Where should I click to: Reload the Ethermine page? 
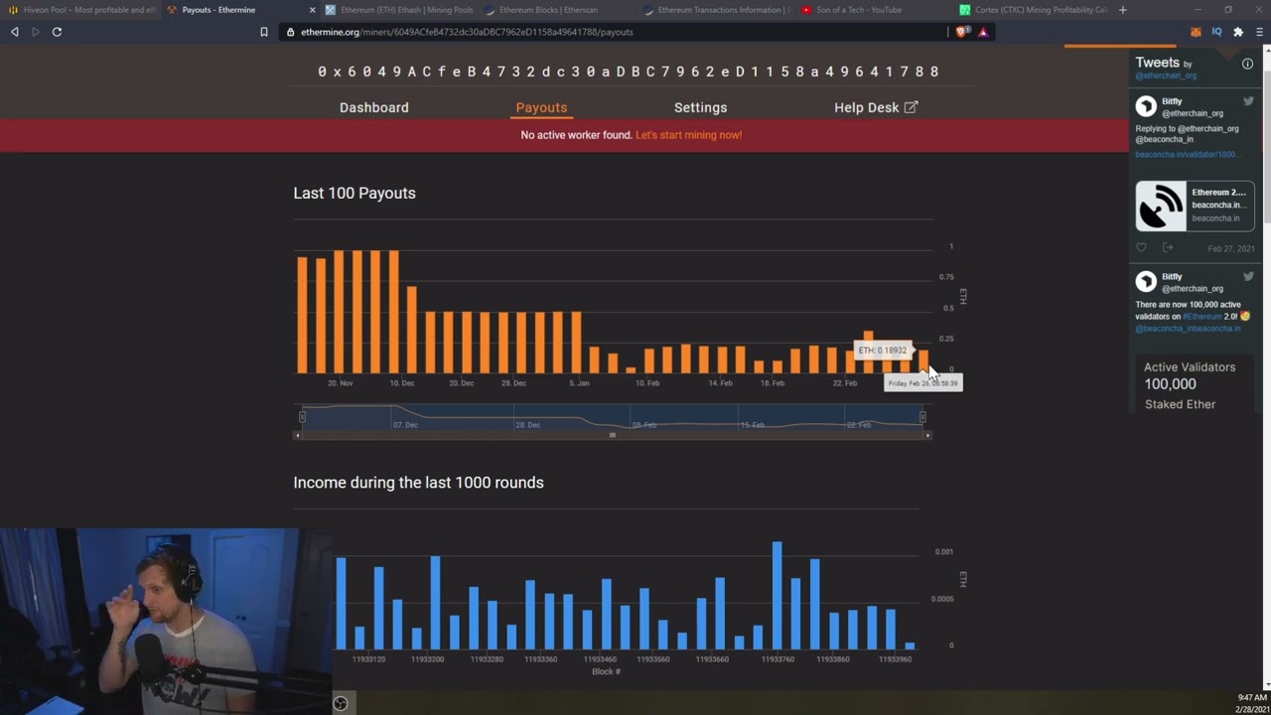tap(57, 32)
